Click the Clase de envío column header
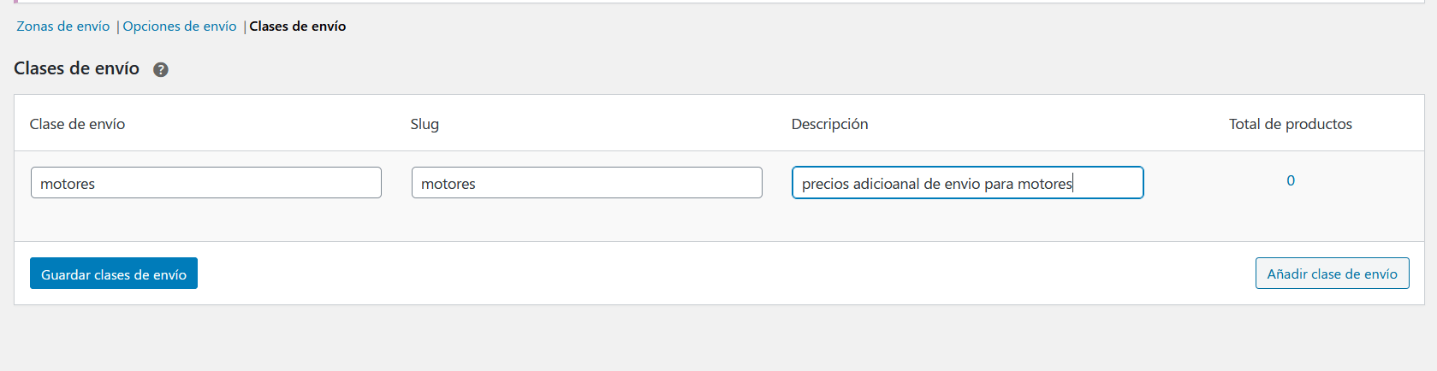This screenshot has width=1437, height=371. click(77, 124)
